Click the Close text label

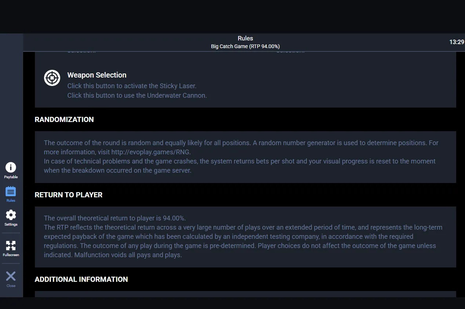(x=11, y=286)
